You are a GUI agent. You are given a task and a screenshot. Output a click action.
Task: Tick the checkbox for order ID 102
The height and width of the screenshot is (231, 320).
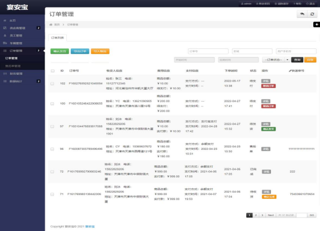click(x=52, y=84)
